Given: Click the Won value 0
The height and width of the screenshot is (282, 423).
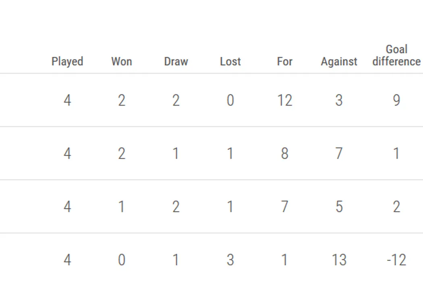Looking at the screenshot, I should (x=121, y=260).
